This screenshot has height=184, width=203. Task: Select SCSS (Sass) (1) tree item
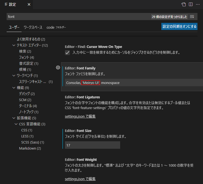(33, 142)
